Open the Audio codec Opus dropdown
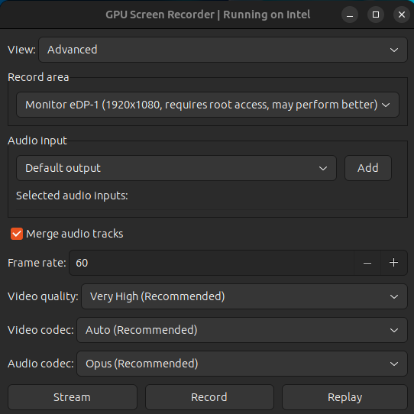The height and width of the screenshot is (414, 414). (x=242, y=364)
